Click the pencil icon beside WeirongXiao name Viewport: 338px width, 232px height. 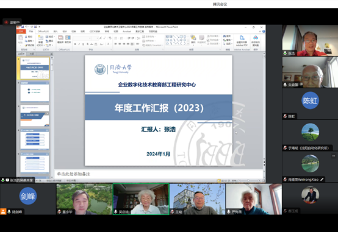pyautogui.click(x=322, y=179)
